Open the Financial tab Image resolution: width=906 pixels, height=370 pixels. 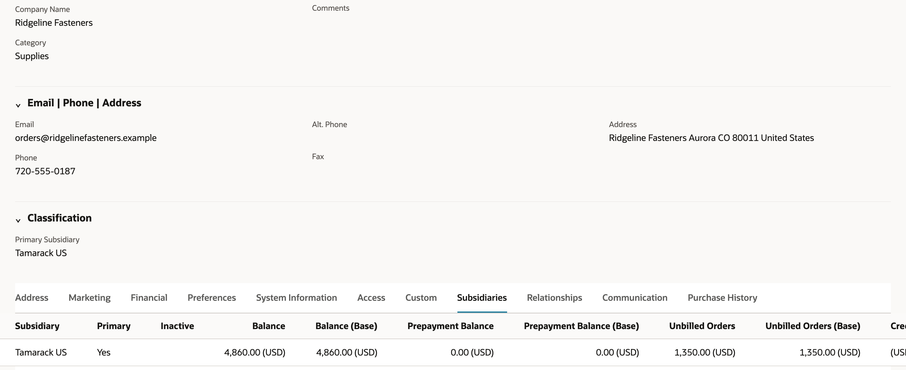click(149, 298)
